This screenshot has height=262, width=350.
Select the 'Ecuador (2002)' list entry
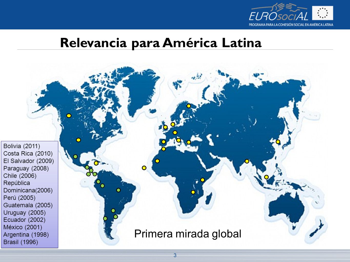(24, 220)
